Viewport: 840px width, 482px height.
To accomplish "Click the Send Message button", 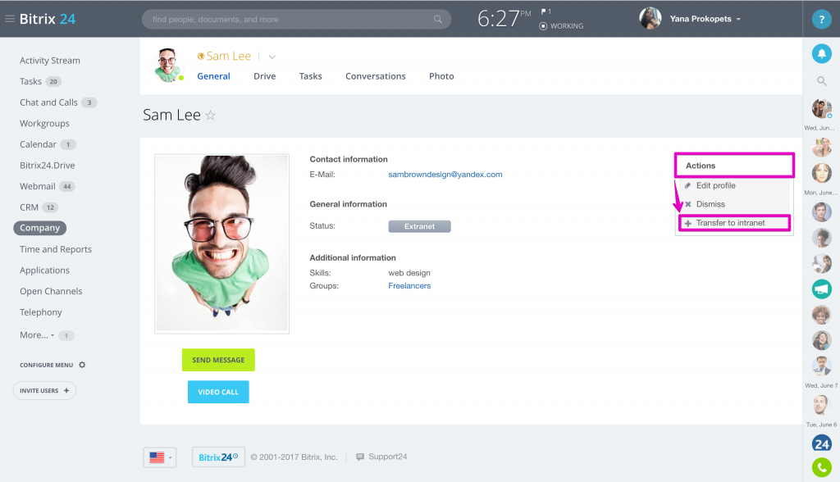I will [x=218, y=360].
